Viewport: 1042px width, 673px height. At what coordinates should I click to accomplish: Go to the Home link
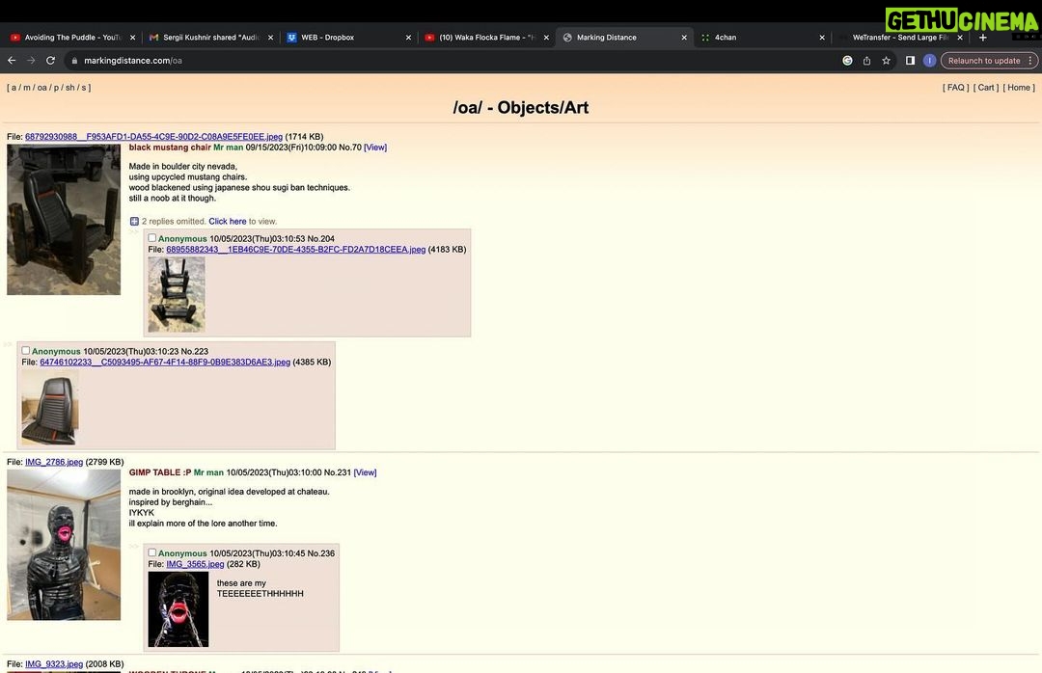(x=1019, y=88)
